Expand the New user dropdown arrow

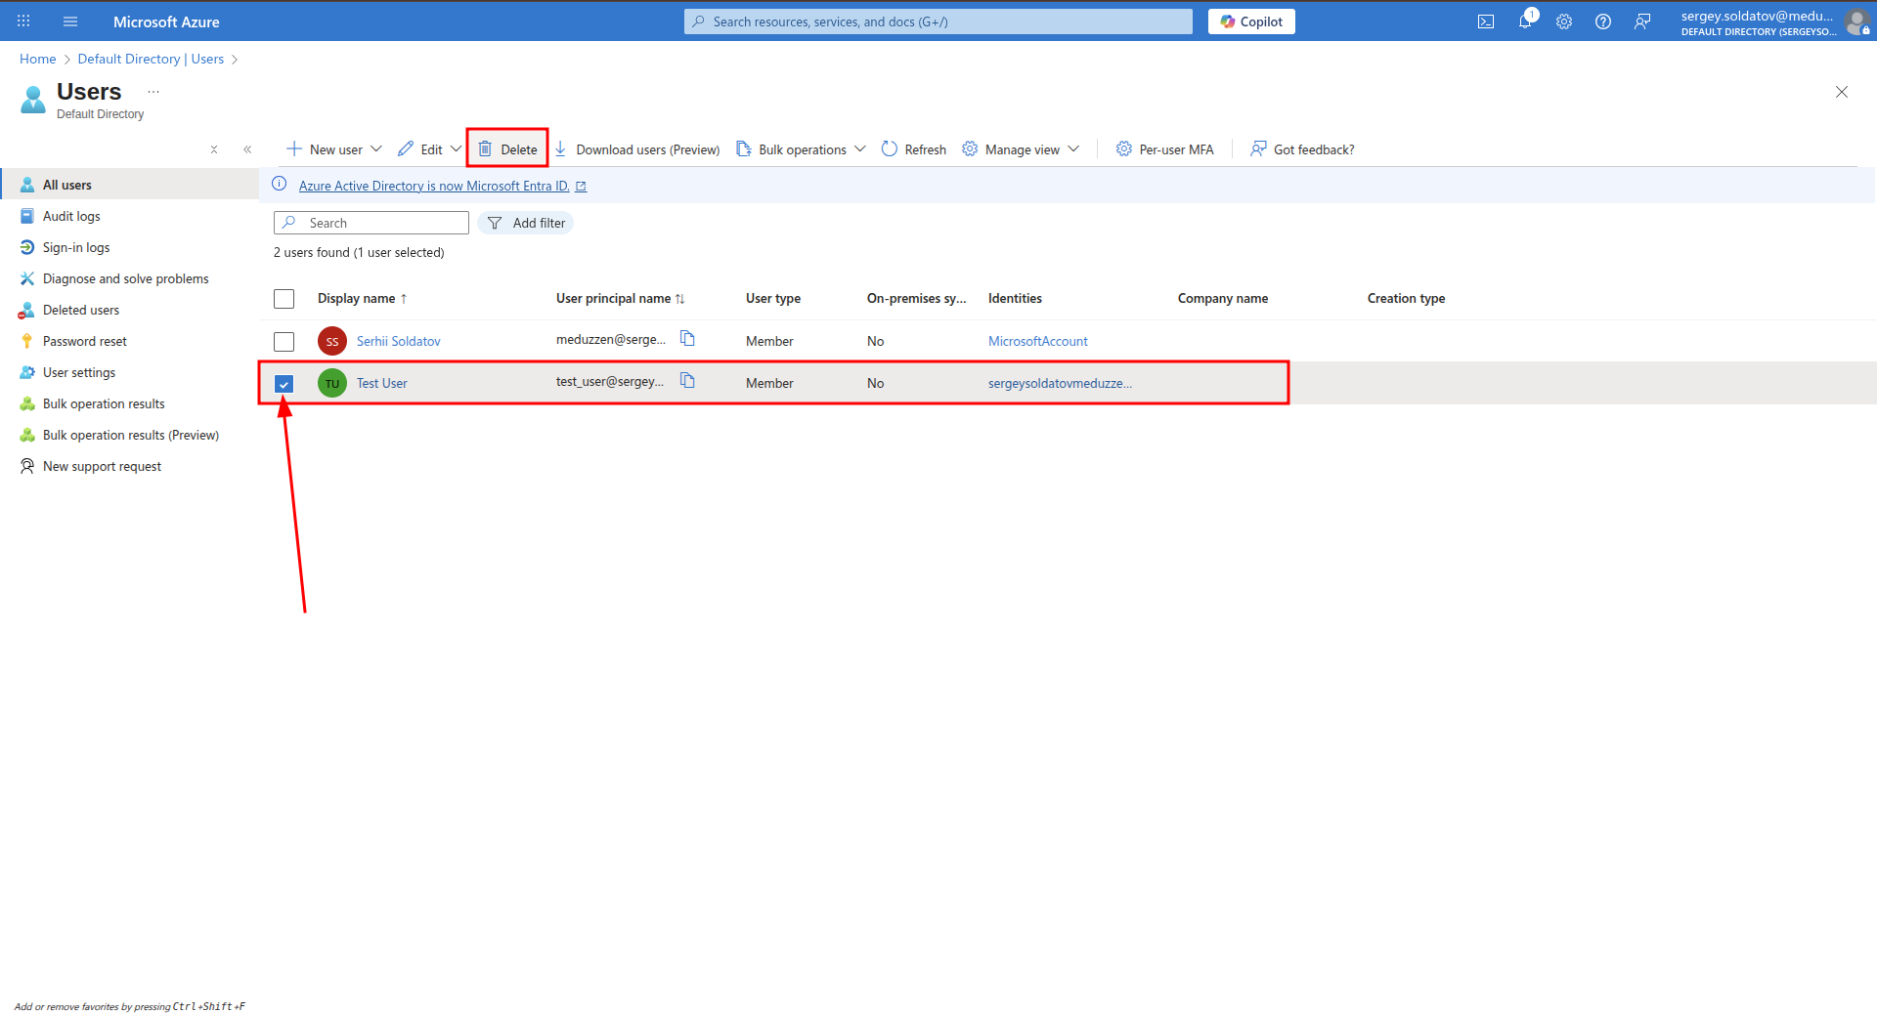[376, 149]
